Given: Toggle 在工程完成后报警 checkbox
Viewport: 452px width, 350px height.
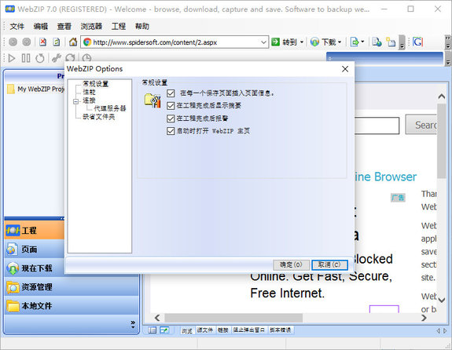Looking at the screenshot, I should click(x=171, y=118).
